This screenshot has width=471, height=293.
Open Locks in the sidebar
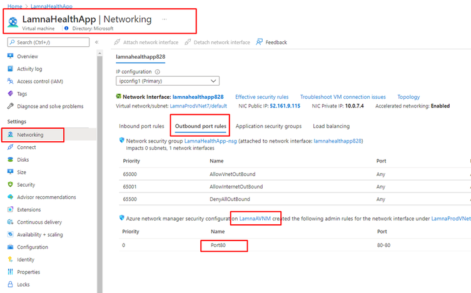pos(23,285)
